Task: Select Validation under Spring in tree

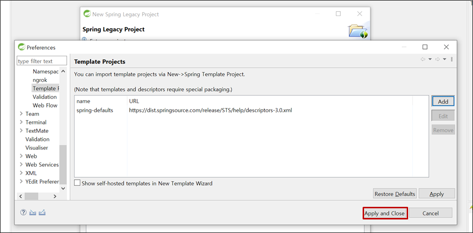Action: 45,97
